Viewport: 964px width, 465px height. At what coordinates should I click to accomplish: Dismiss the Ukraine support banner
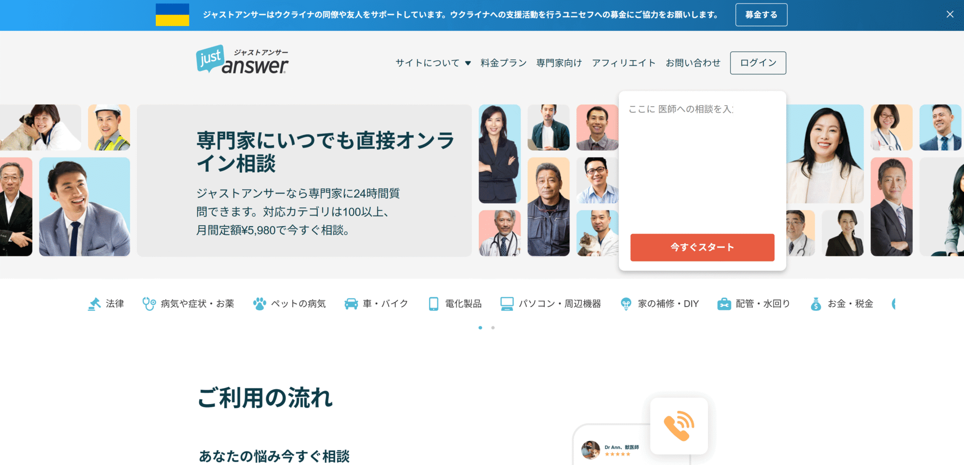(950, 14)
